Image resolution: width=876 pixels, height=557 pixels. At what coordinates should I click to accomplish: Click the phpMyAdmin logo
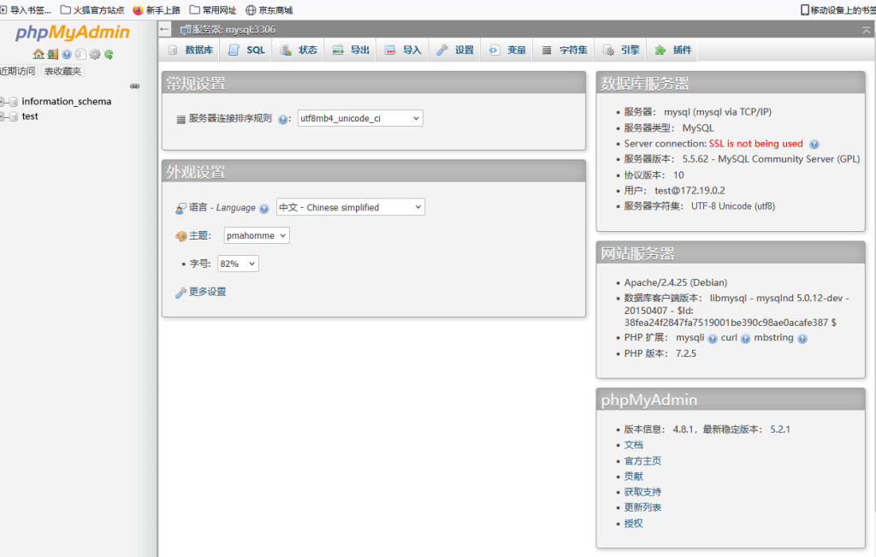[x=72, y=33]
